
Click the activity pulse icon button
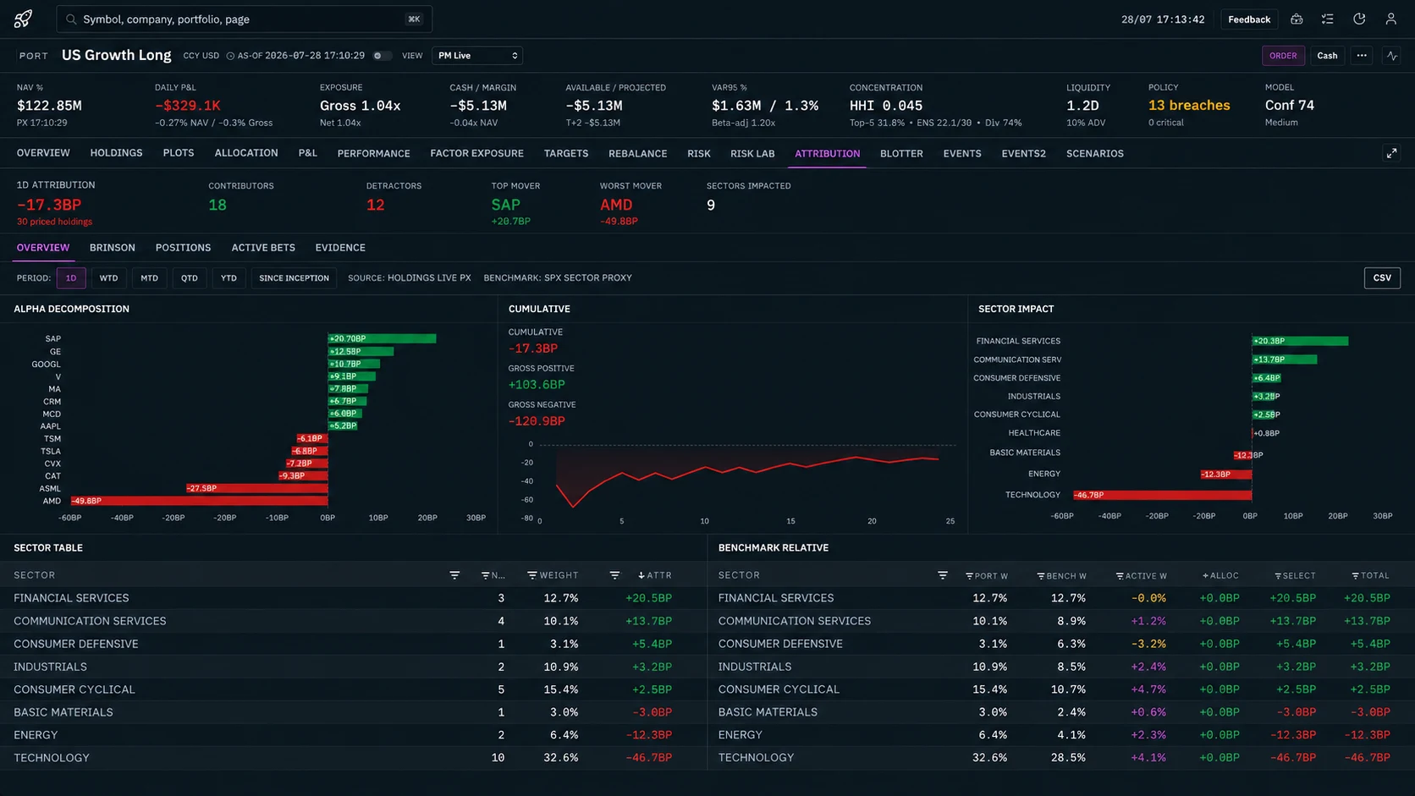[x=1392, y=56]
